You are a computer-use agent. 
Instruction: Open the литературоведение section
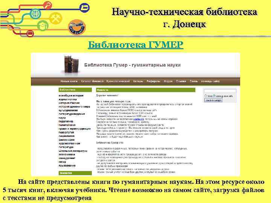(x=72, y=114)
